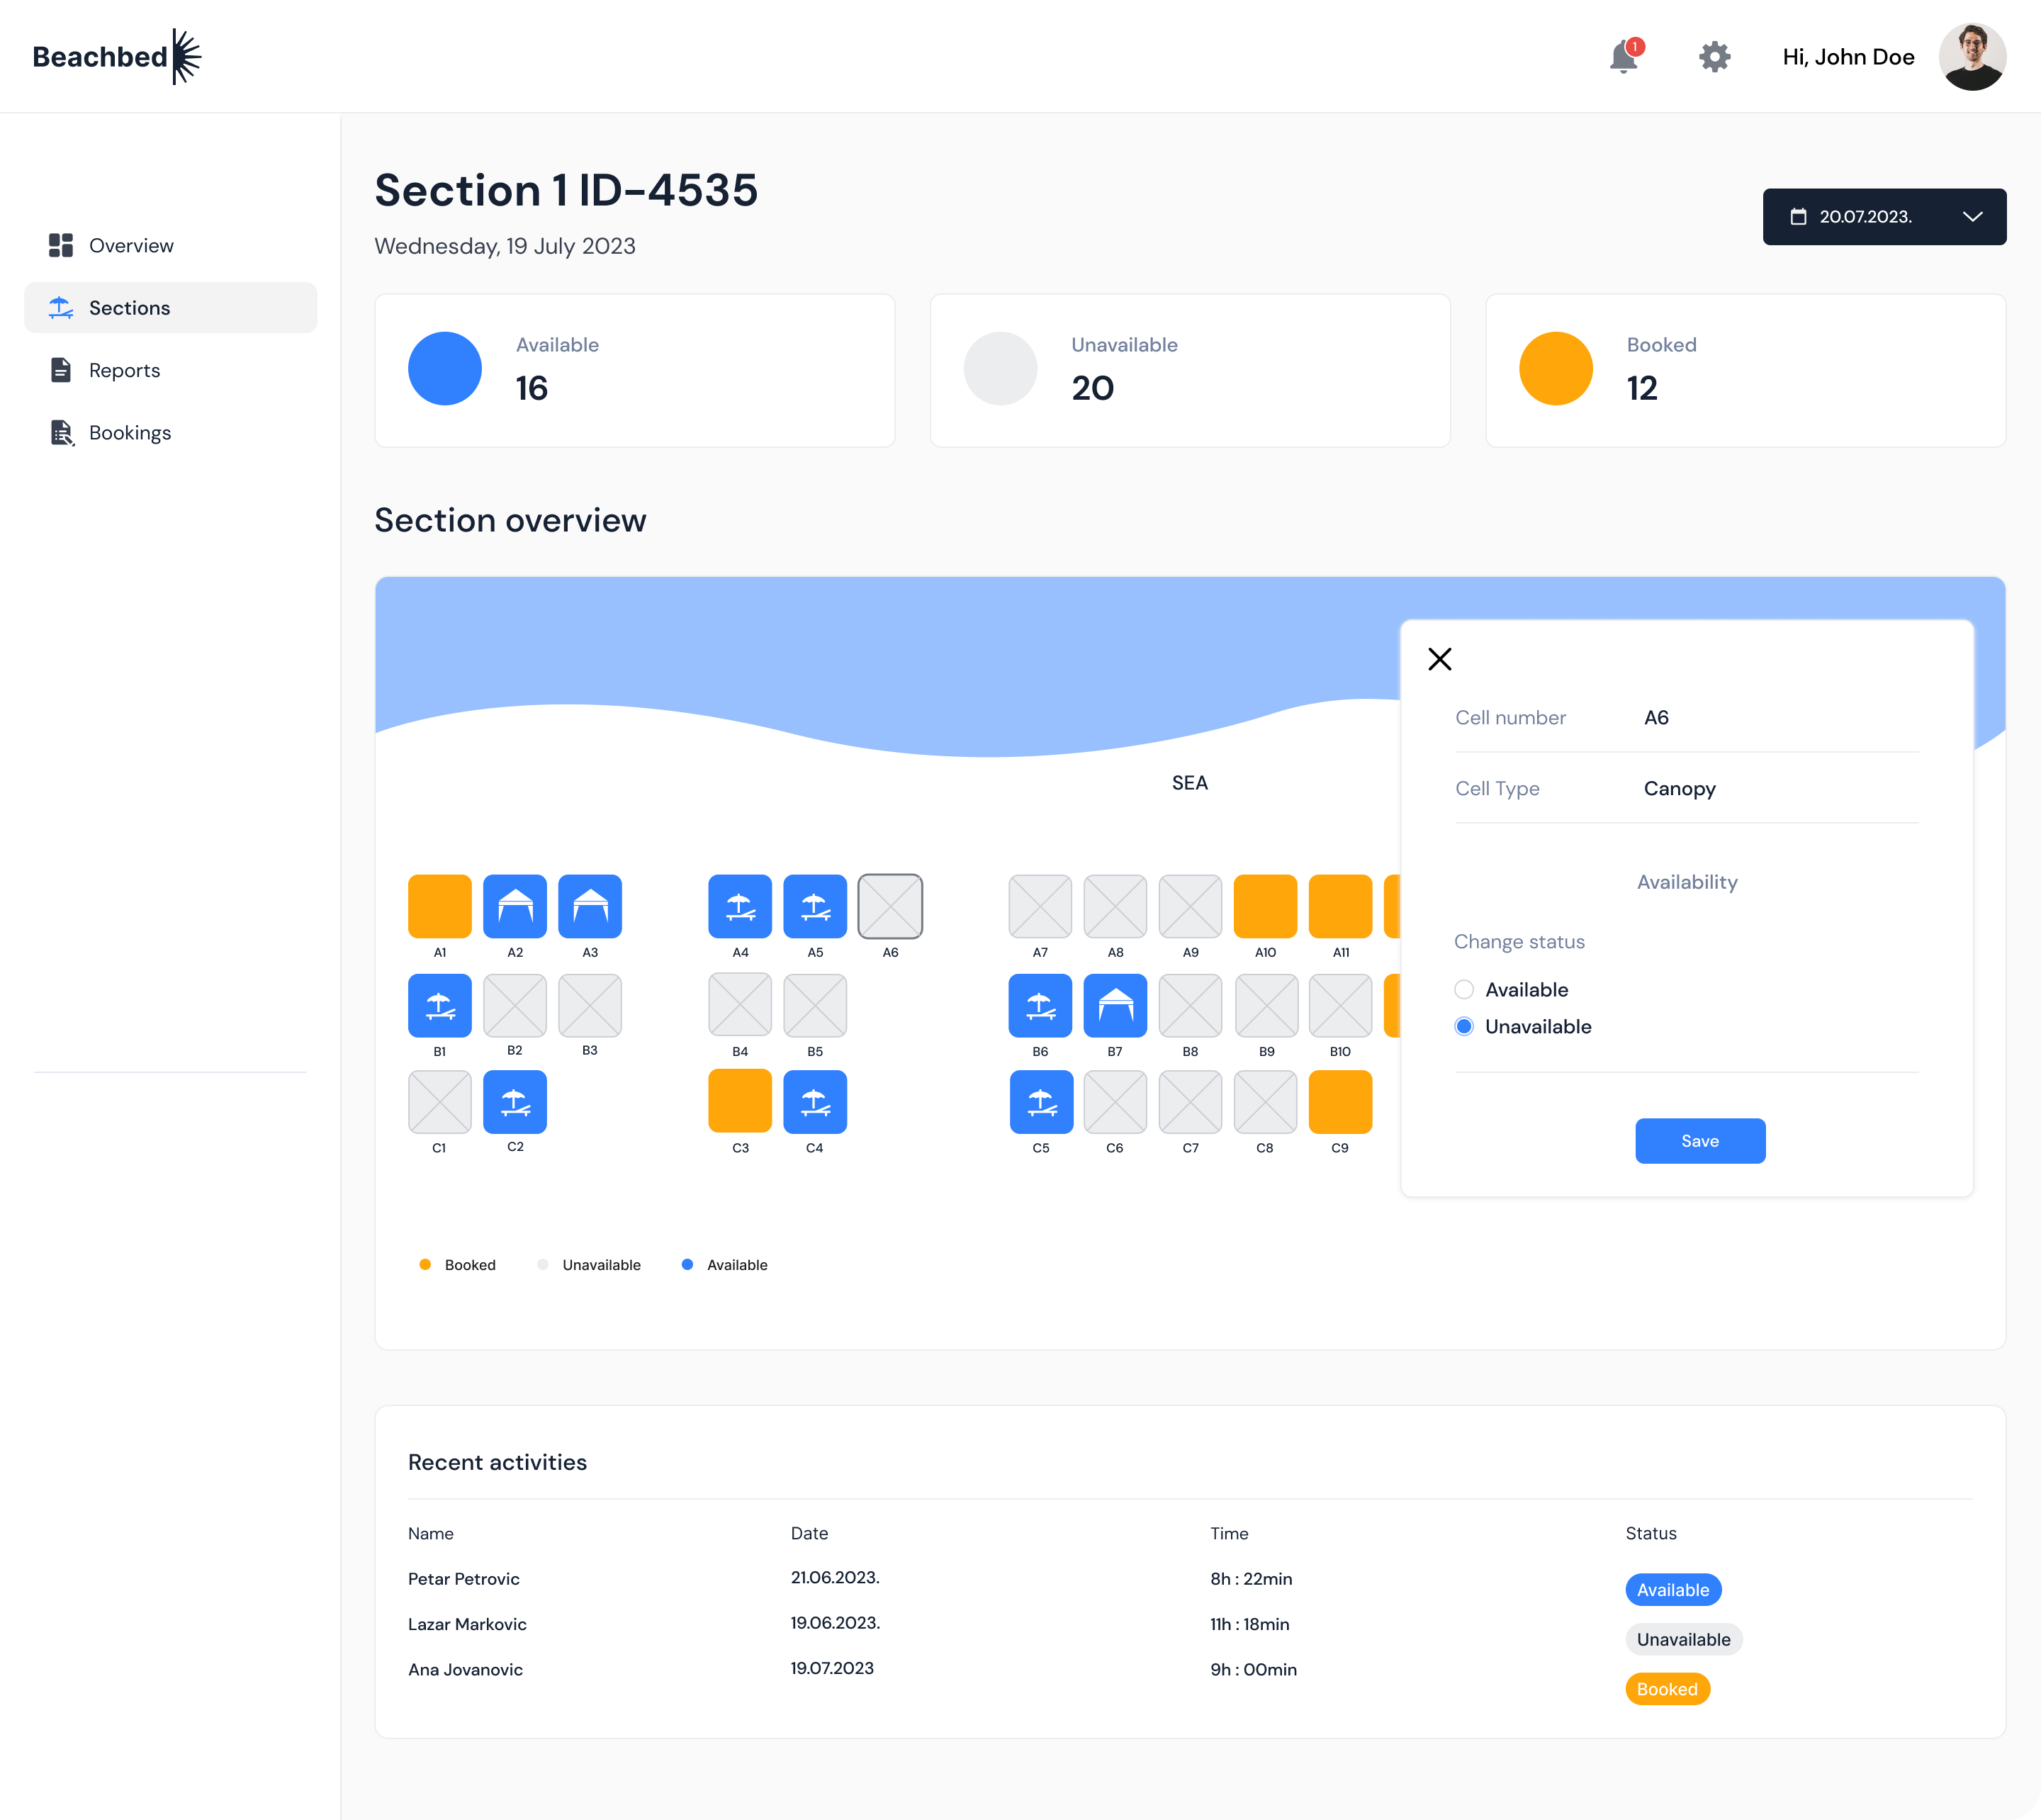The width and height of the screenshot is (2041, 1820).
Task: Close the cell details panel
Action: 1439,659
